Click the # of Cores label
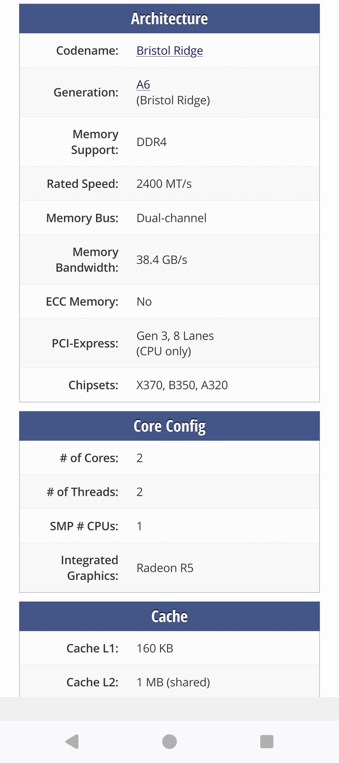 click(x=89, y=458)
